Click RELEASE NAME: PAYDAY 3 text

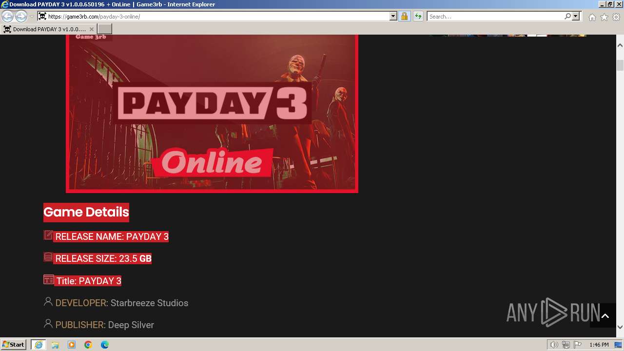click(x=112, y=236)
